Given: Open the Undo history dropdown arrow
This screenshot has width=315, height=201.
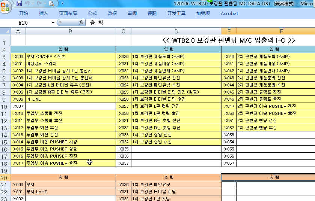Looking at the screenshot, I should tap(33, 3).
